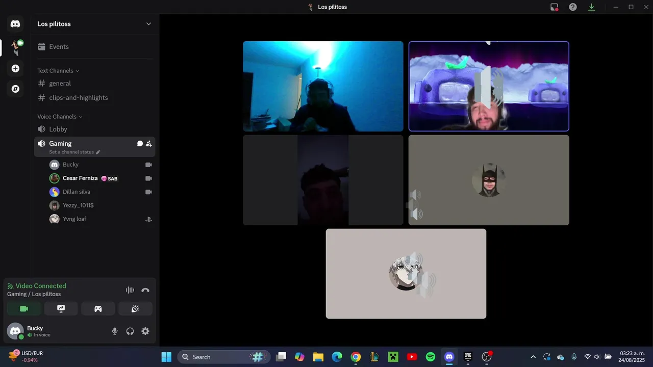Focus the Batman avatar participant tile

[x=489, y=180]
